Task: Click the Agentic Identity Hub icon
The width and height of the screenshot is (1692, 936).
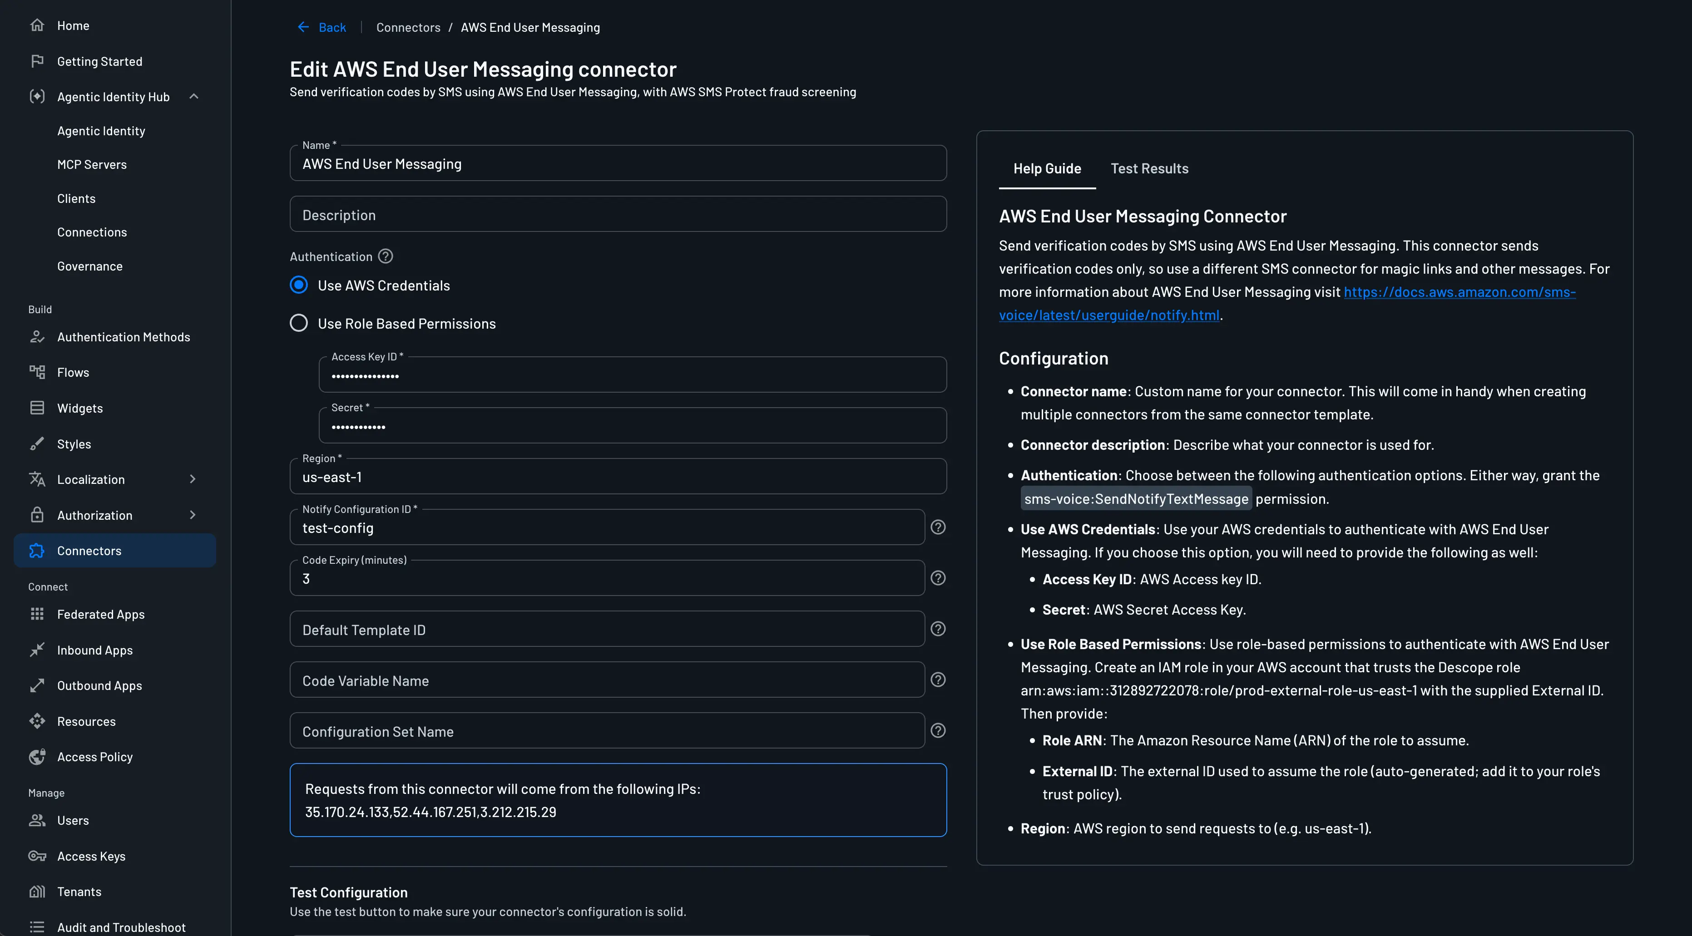Action: coord(37,97)
